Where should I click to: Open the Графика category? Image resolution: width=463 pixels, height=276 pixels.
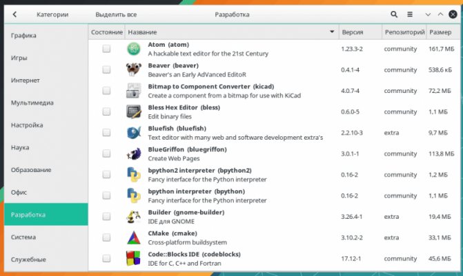click(46, 35)
